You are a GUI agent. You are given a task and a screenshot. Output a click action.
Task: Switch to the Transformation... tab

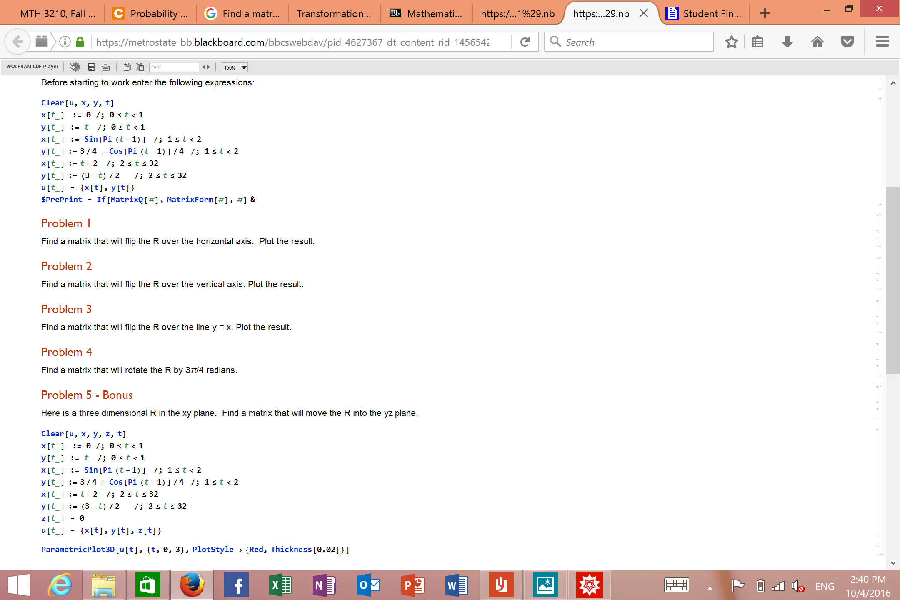pos(333,14)
